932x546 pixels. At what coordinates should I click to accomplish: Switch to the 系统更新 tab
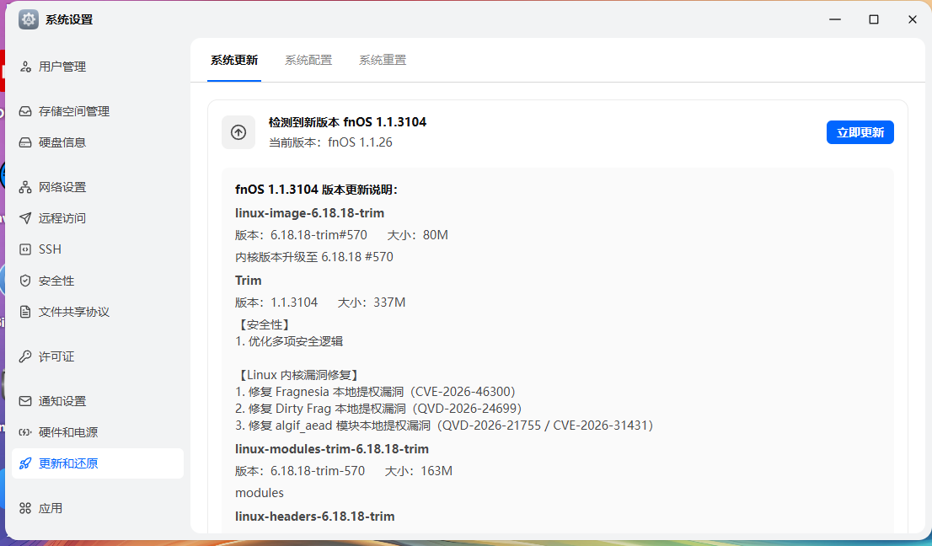(234, 60)
